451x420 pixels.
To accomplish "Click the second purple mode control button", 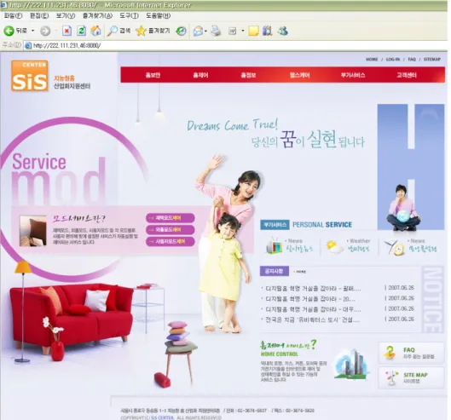I will 171,230.
